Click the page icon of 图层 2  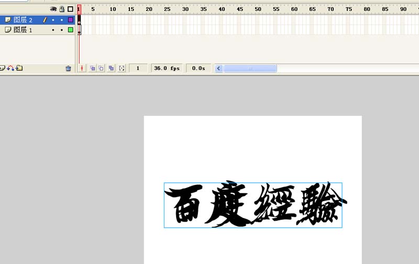coord(8,20)
